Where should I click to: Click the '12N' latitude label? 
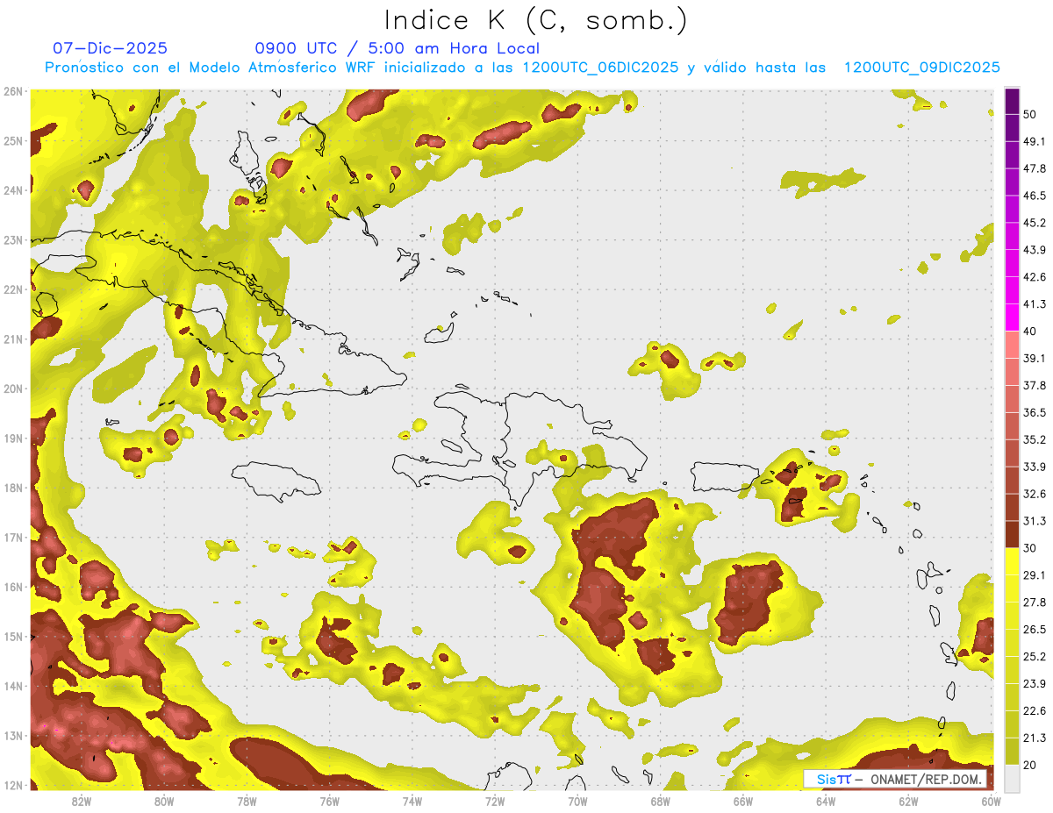pyautogui.click(x=13, y=785)
